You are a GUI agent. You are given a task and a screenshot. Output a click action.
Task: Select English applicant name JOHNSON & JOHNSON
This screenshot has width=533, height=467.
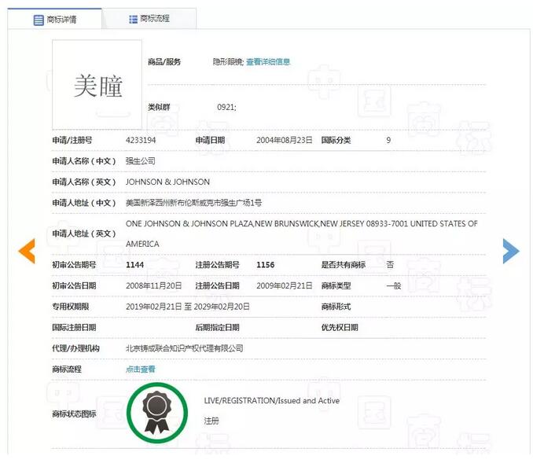point(167,182)
